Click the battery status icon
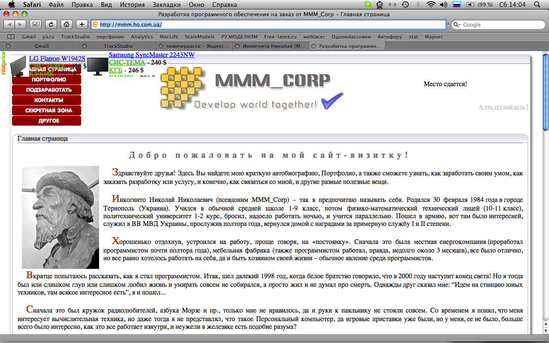The width and height of the screenshot is (549, 343). [471, 5]
